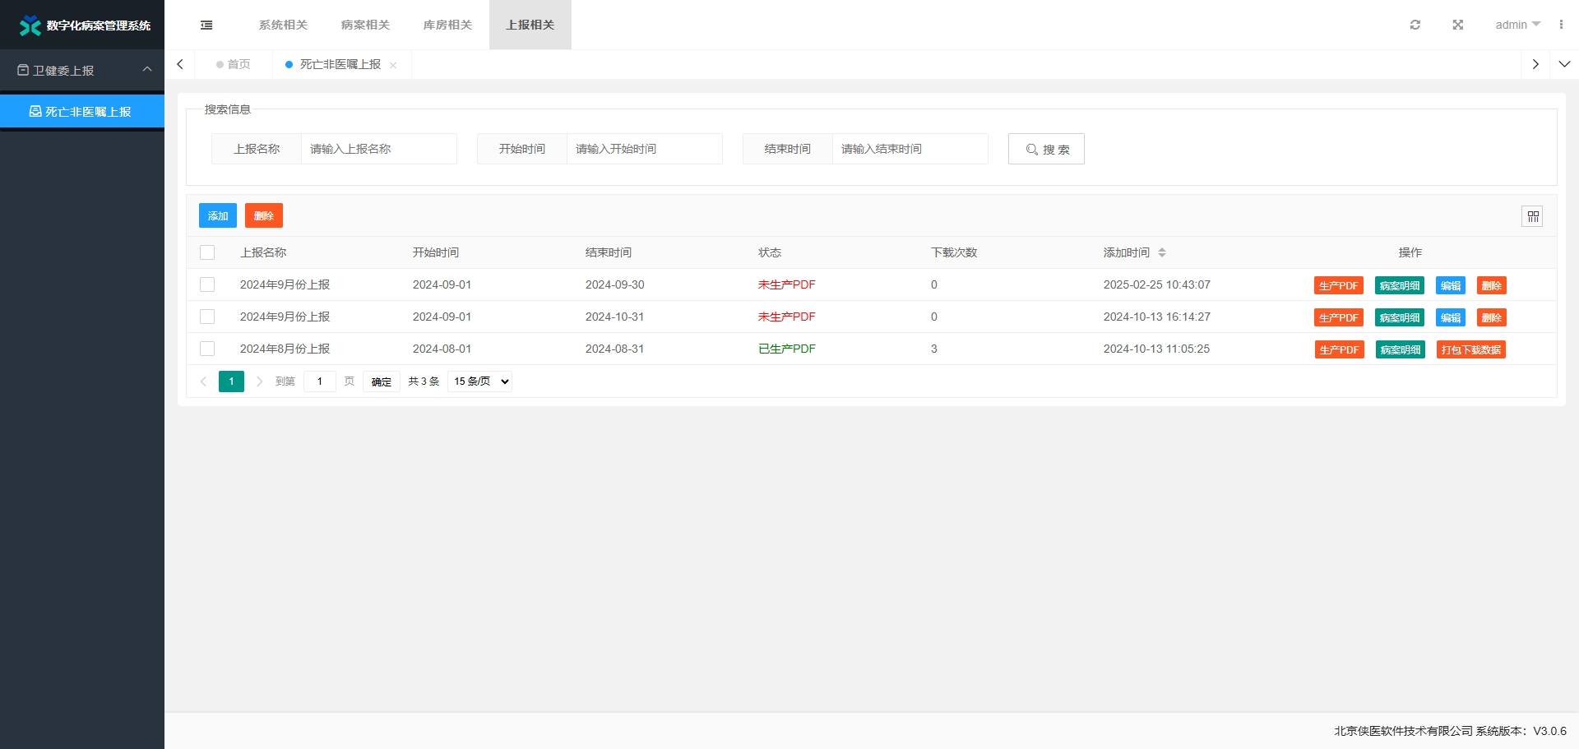
Task: Select the 2024年8月份上报 row checkbox
Action: [207, 349]
